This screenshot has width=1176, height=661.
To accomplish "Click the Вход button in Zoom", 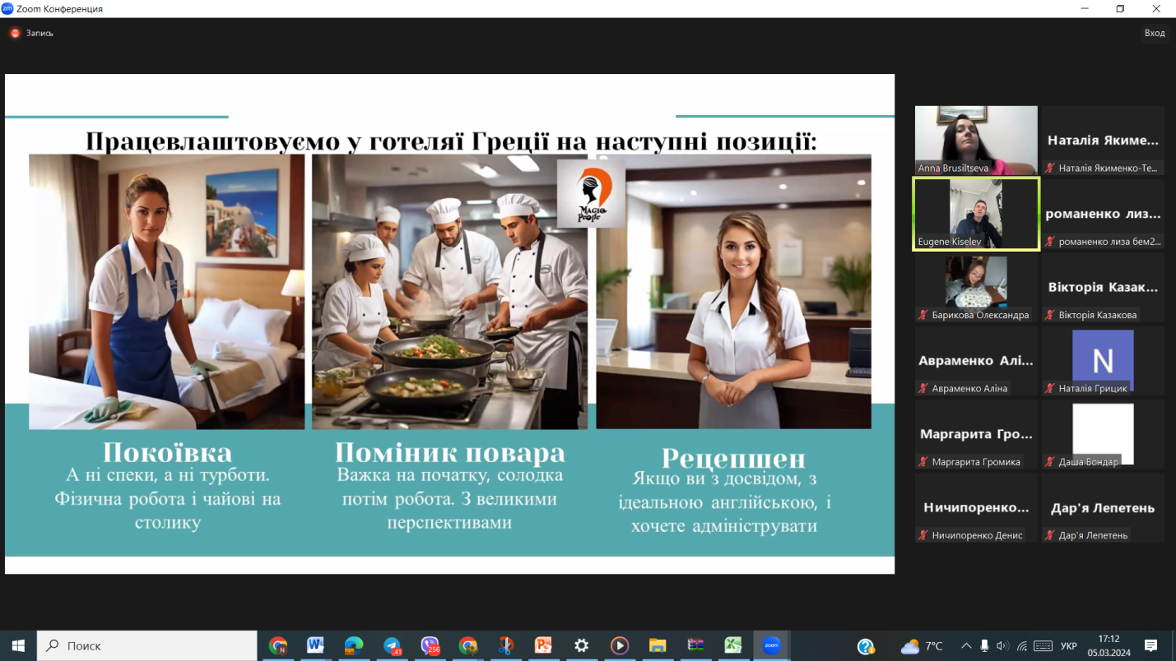I will (x=1155, y=33).
